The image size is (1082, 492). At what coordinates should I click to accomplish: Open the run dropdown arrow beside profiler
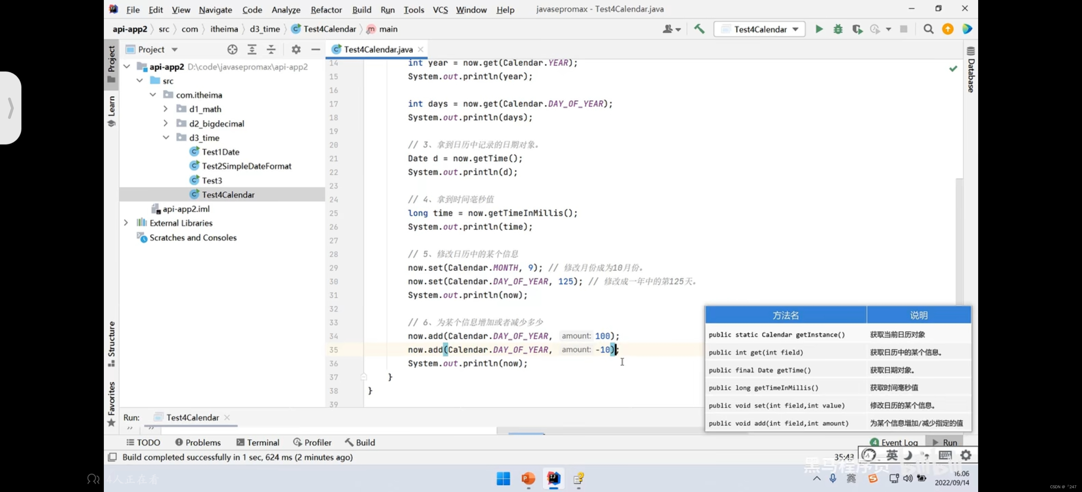click(x=888, y=29)
